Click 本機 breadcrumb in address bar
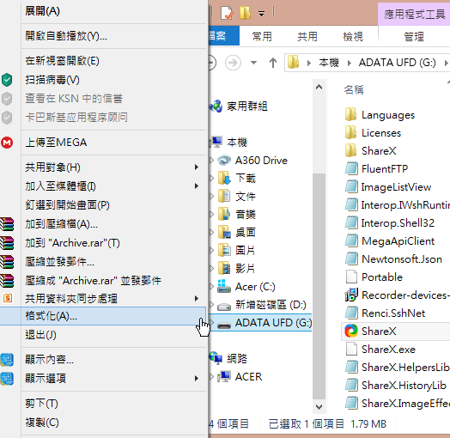The height and width of the screenshot is (438, 450). (x=329, y=63)
